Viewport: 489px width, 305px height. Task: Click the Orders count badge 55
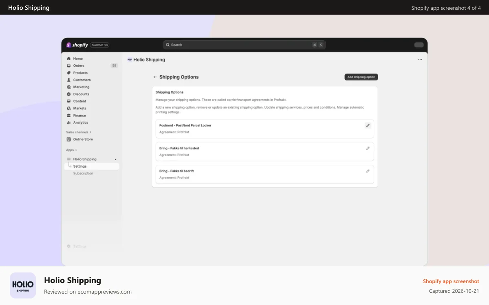114,65
